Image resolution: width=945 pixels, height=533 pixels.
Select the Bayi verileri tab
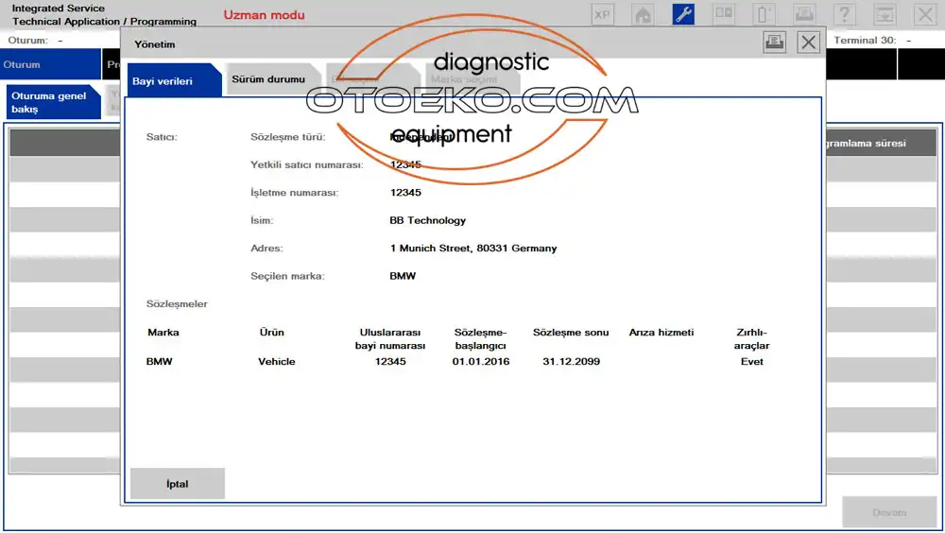tap(163, 81)
